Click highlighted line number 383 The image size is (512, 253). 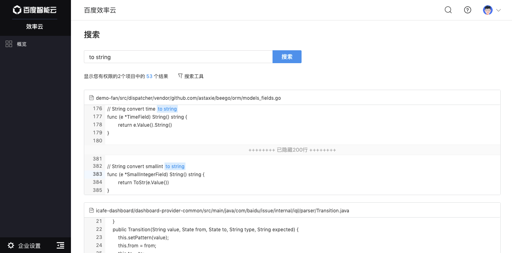click(97, 174)
